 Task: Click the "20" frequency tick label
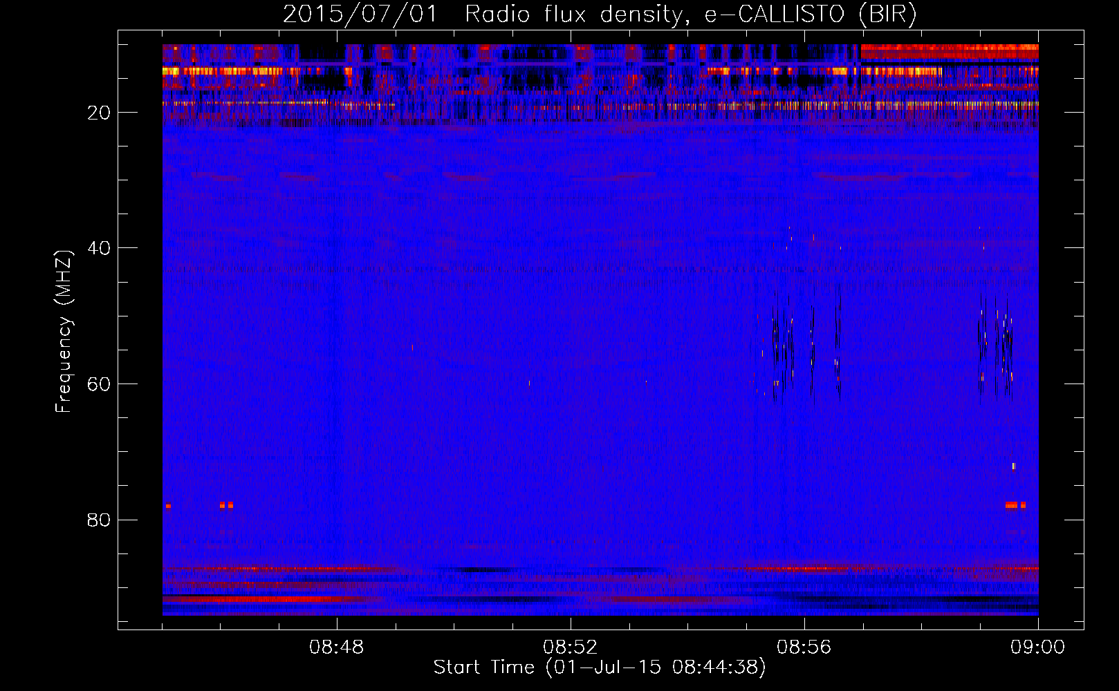click(99, 113)
